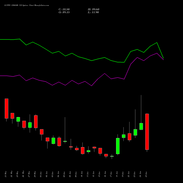Click the '22 May' date axis label

pos(11,174)
